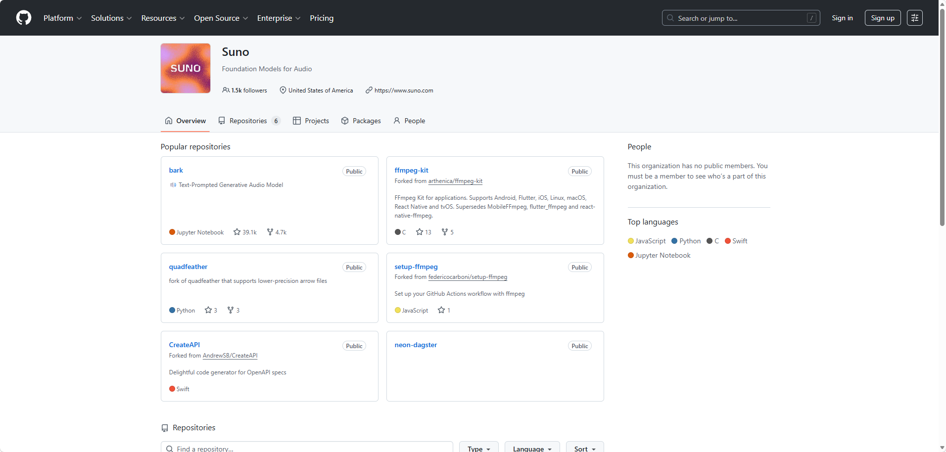The width and height of the screenshot is (946, 452).
Task: Focus the Search or jump to field
Action: point(741,18)
